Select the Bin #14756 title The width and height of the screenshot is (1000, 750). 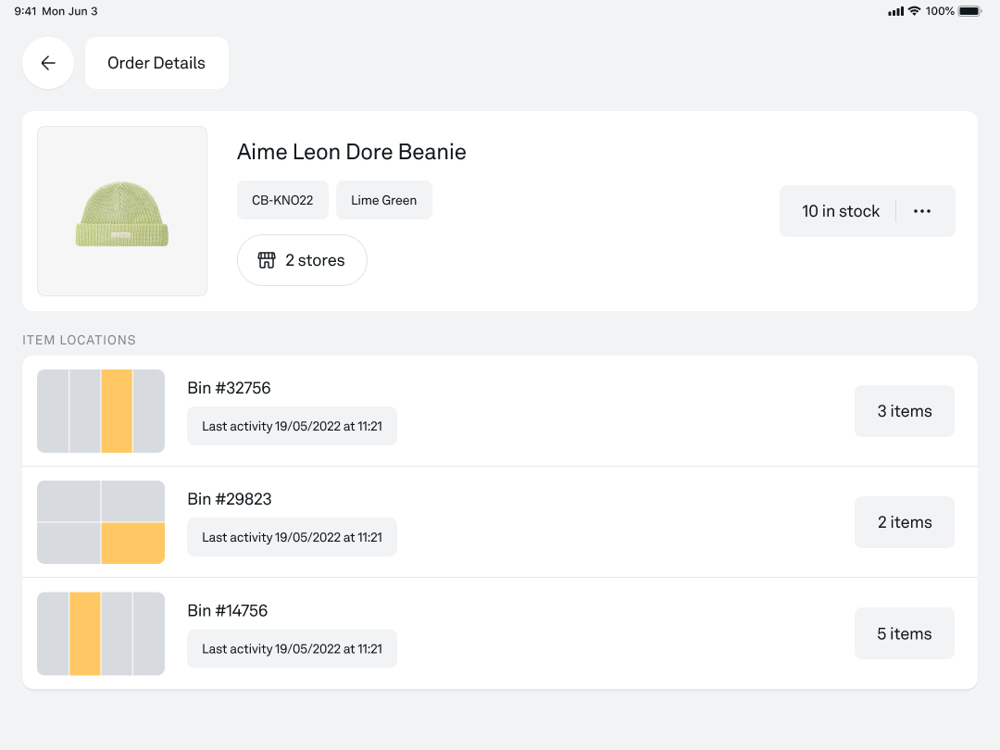pyautogui.click(x=228, y=610)
